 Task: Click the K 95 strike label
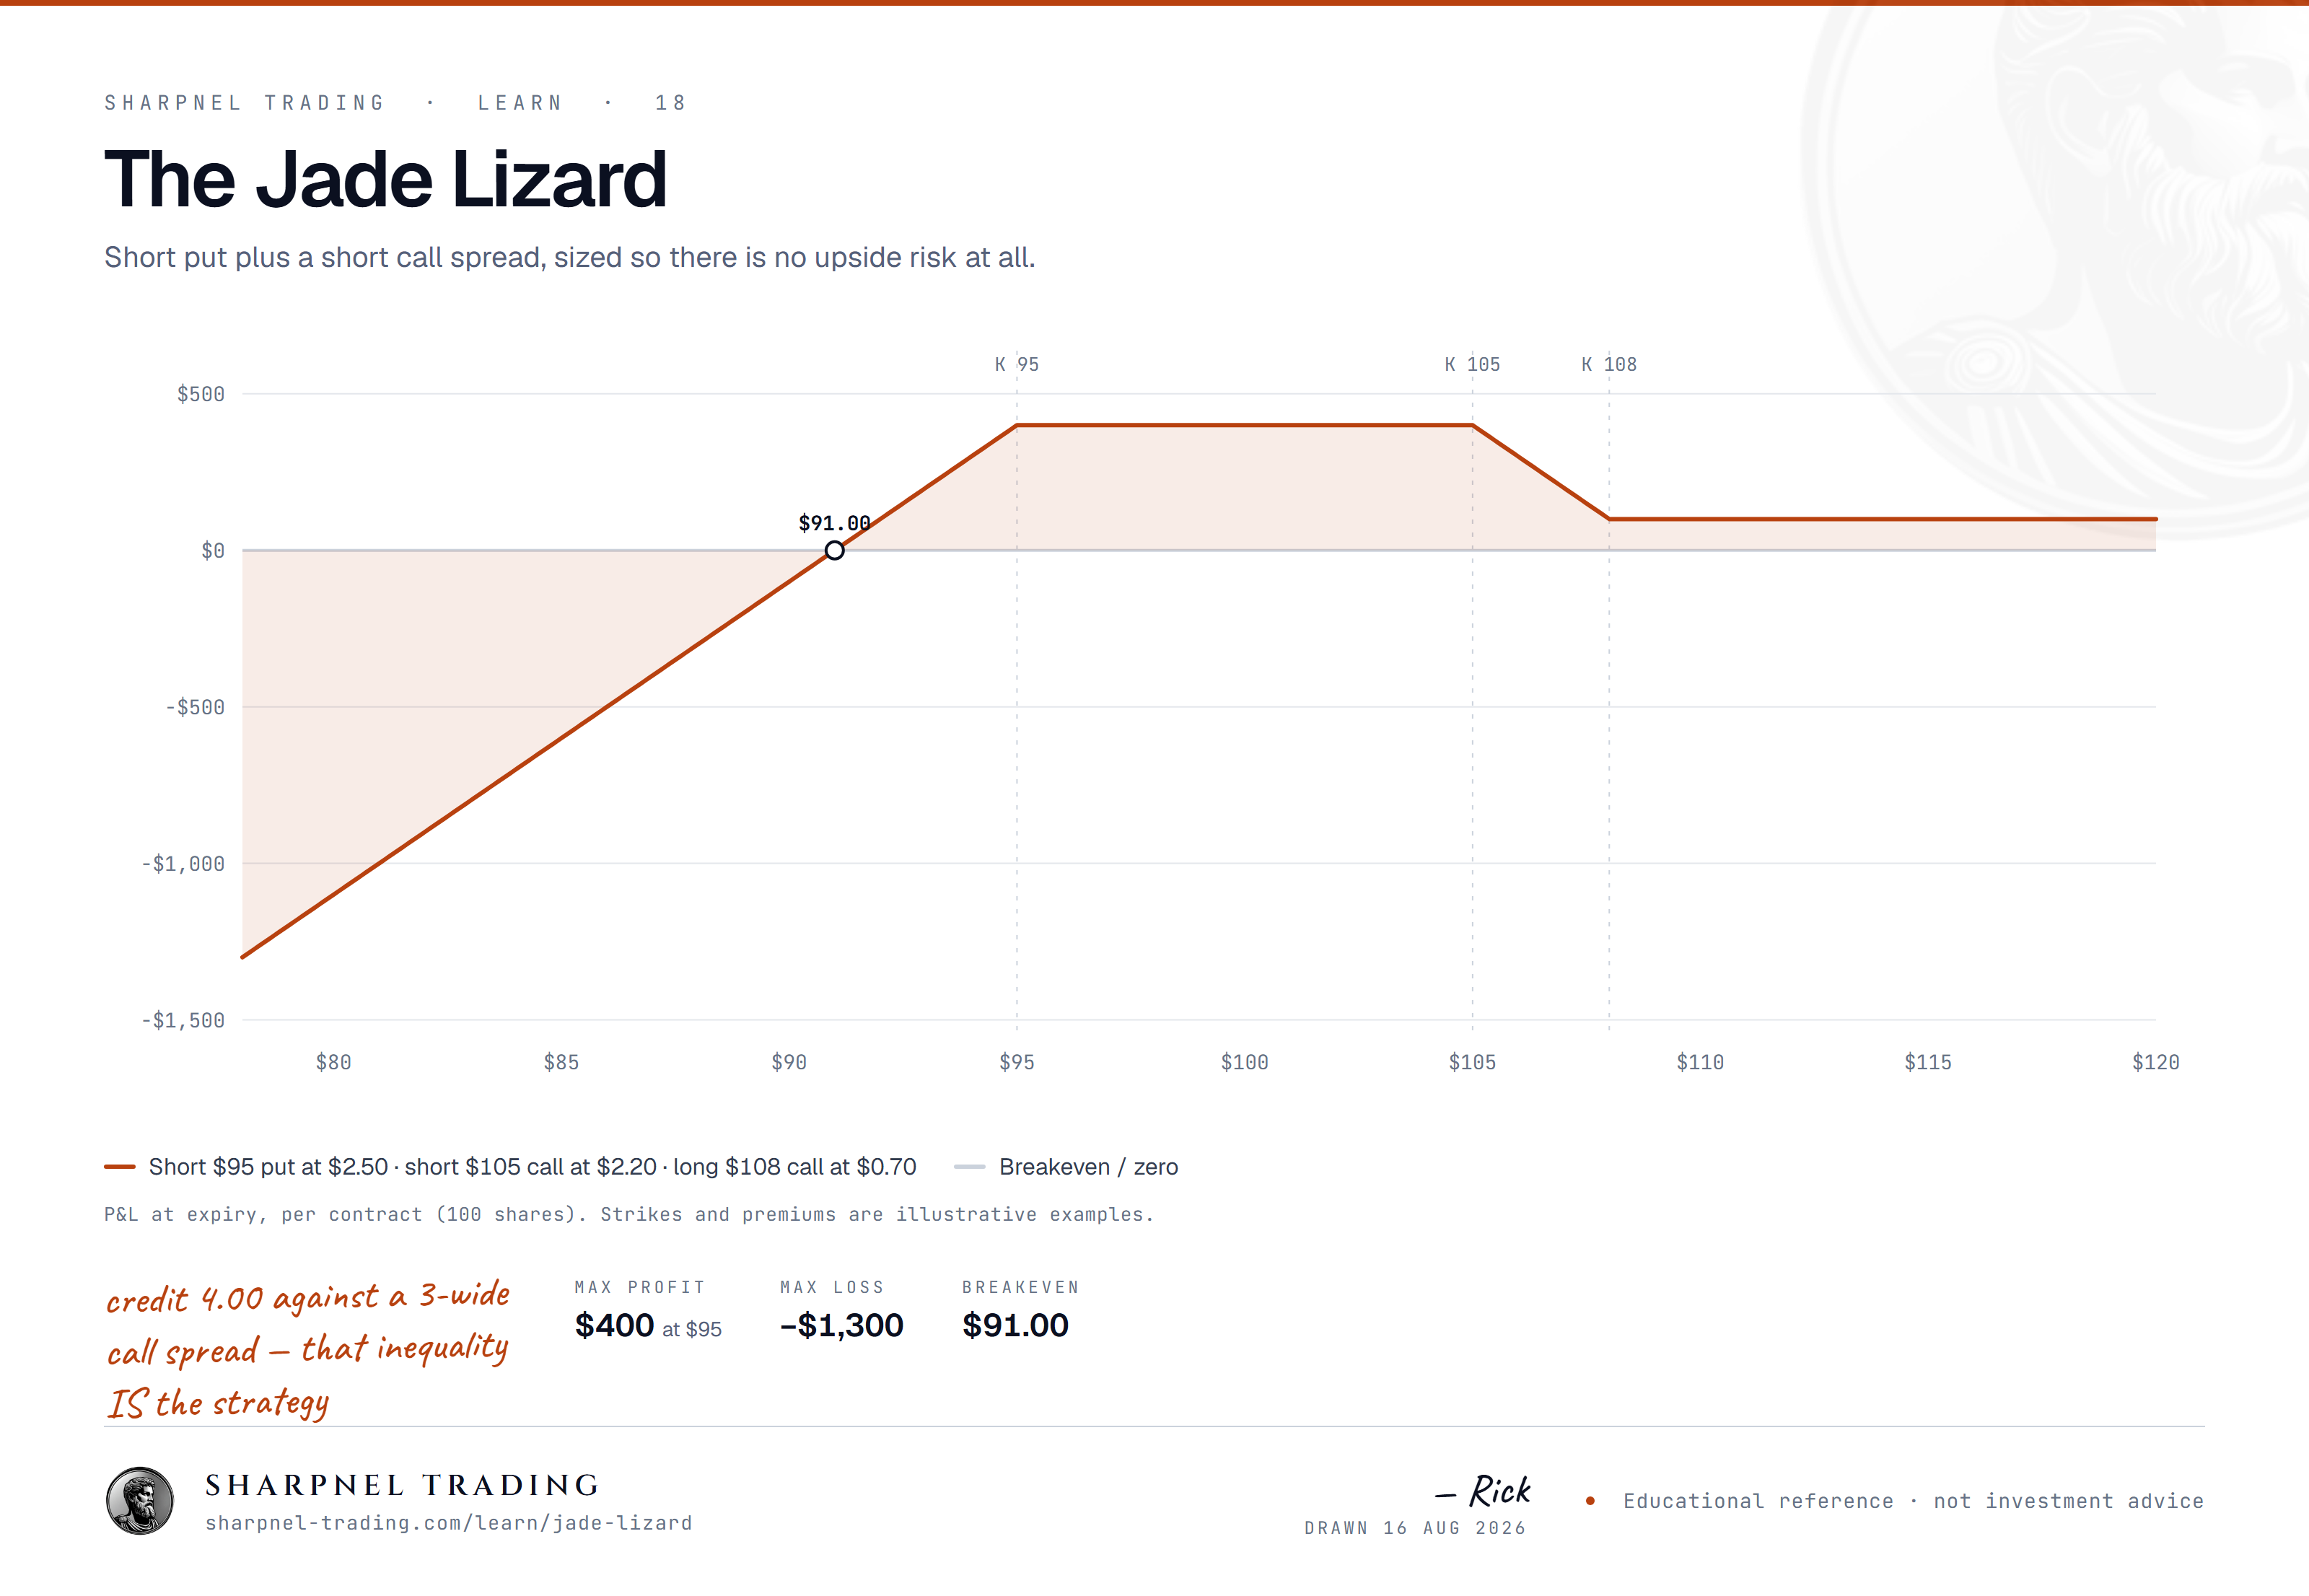(1017, 365)
